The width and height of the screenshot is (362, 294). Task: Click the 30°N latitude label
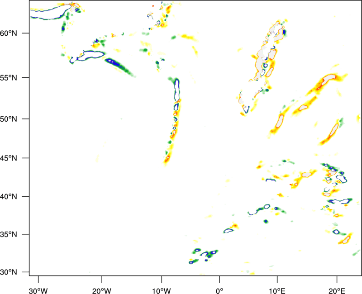click(x=9, y=272)
